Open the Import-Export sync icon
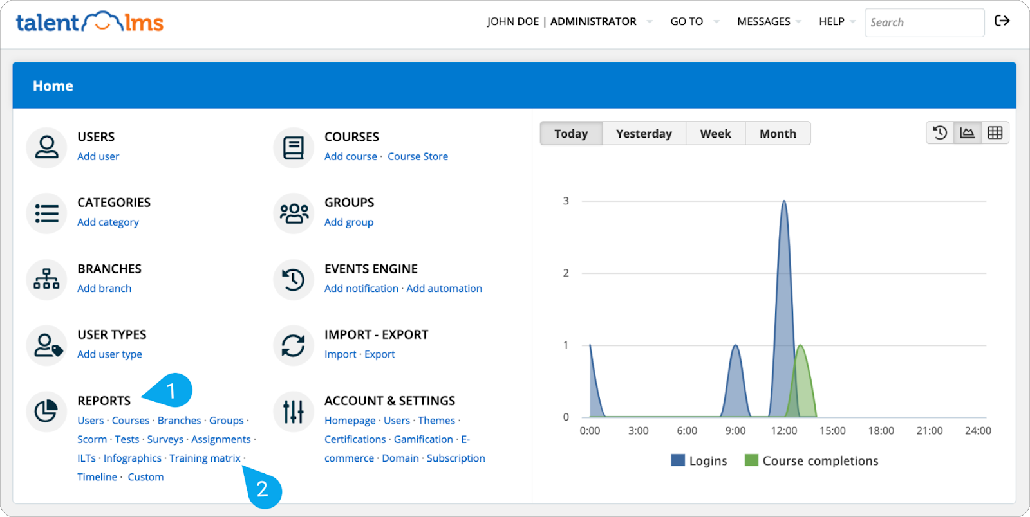Image resolution: width=1030 pixels, height=517 pixels. (x=294, y=345)
